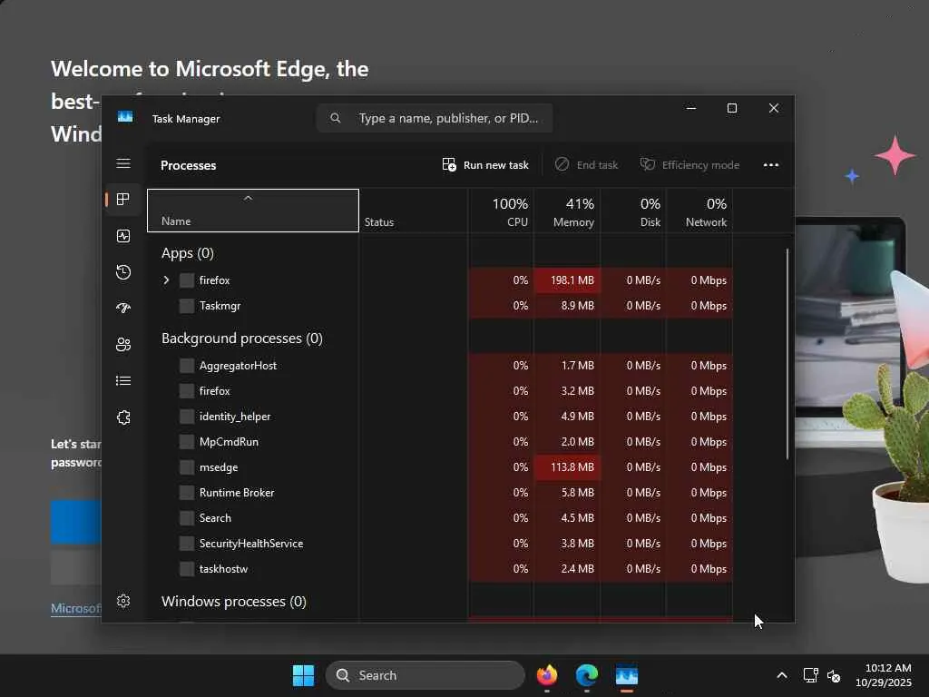Screen dimensions: 929x697
Task: Click the Task Manager title bar app icon
Action: click(x=125, y=117)
